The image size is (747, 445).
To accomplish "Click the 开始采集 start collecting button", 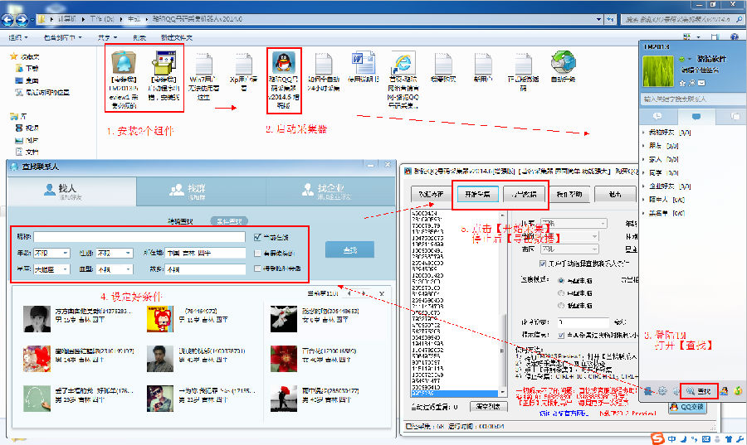I will click(x=477, y=194).
